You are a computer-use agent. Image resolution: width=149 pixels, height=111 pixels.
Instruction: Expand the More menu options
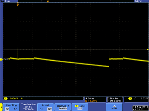click(x=114, y=107)
